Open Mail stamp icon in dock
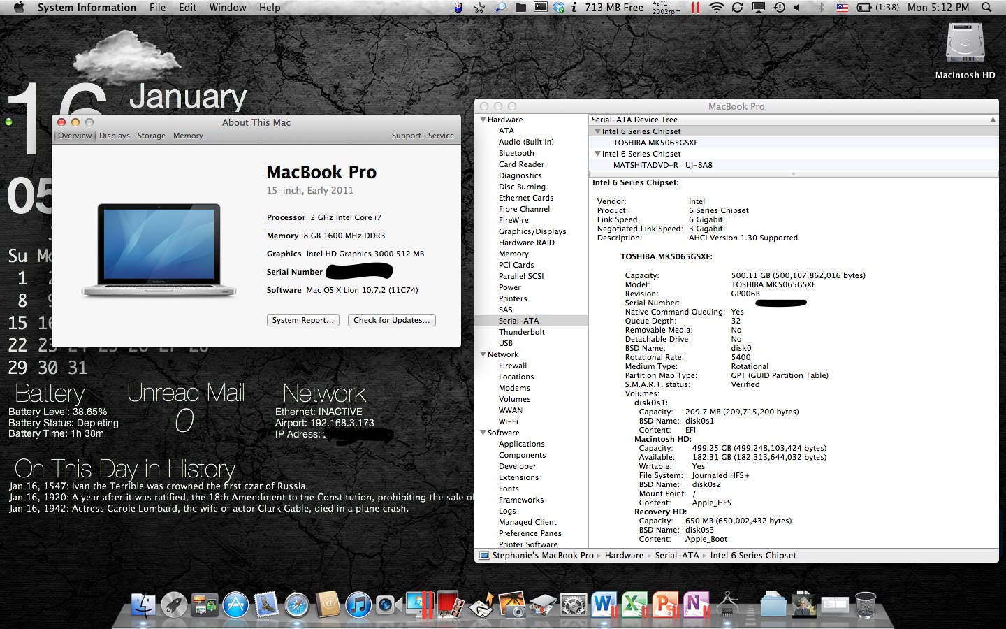 [266, 604]
